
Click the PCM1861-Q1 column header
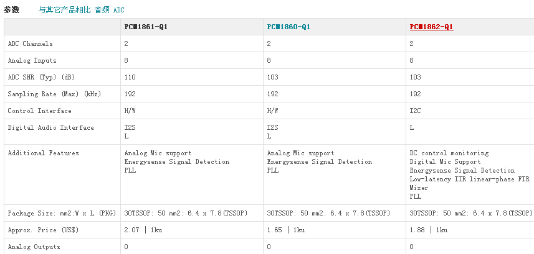click(x=146, y=27)
